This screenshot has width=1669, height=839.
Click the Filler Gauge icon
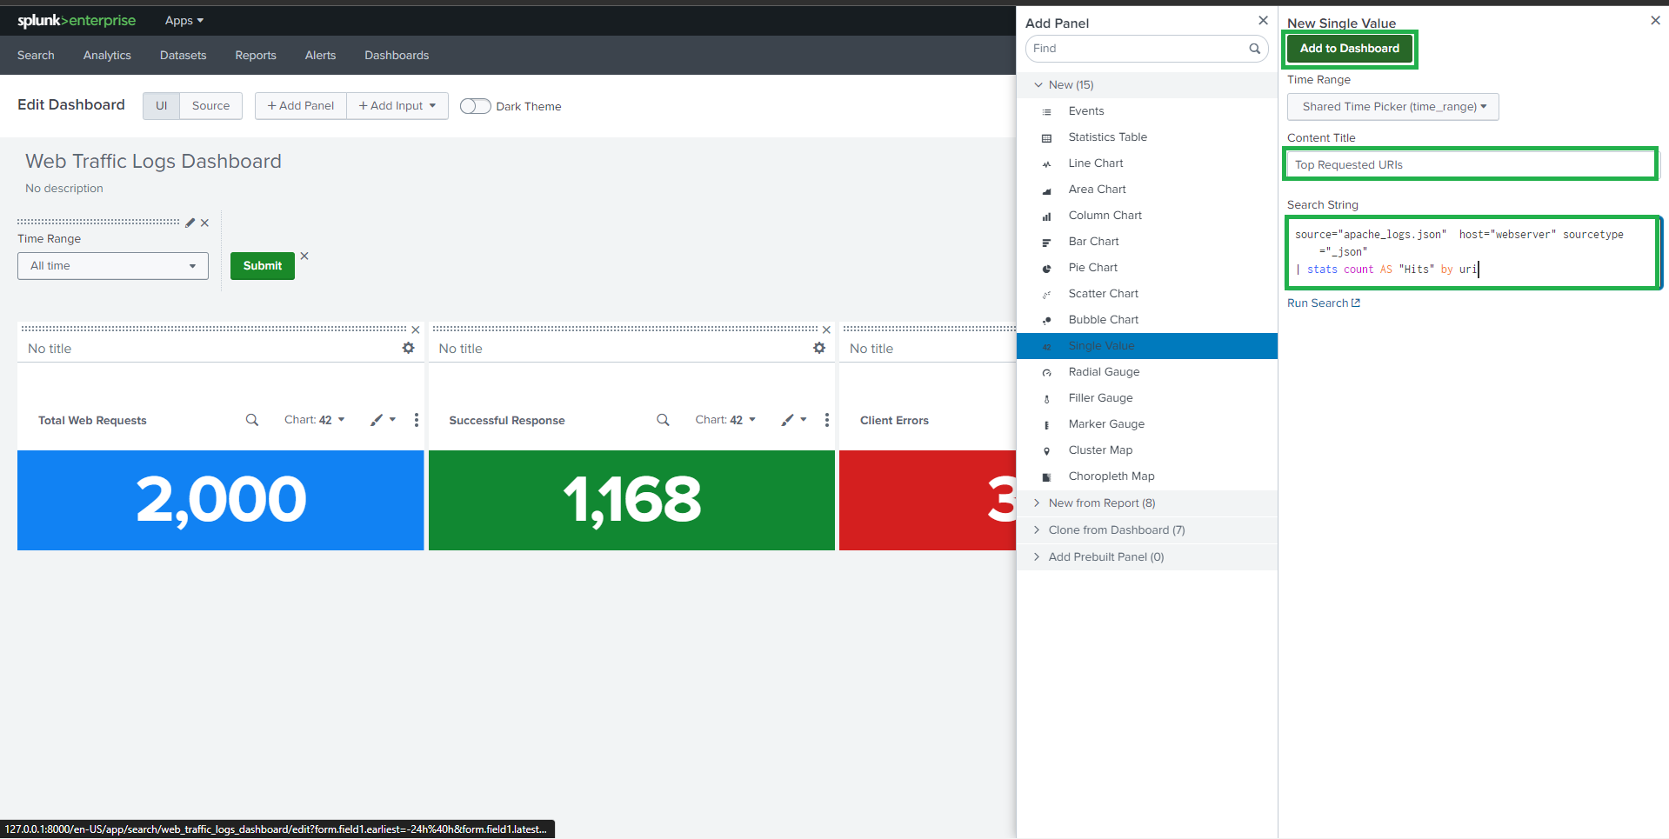[x=1046, y=398]
